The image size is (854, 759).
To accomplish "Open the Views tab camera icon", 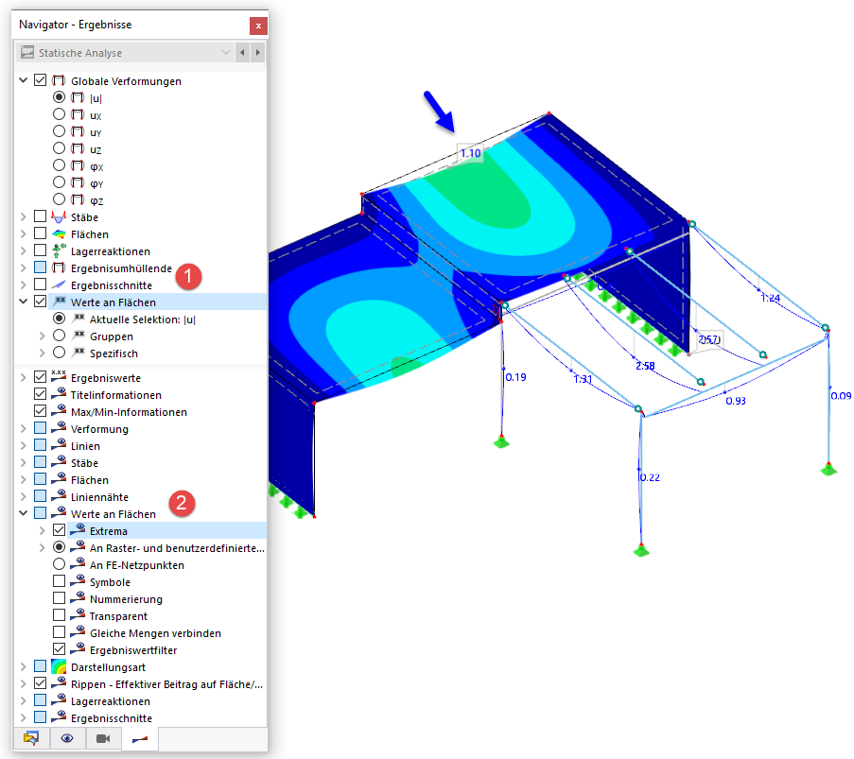I will coord(103,738).
